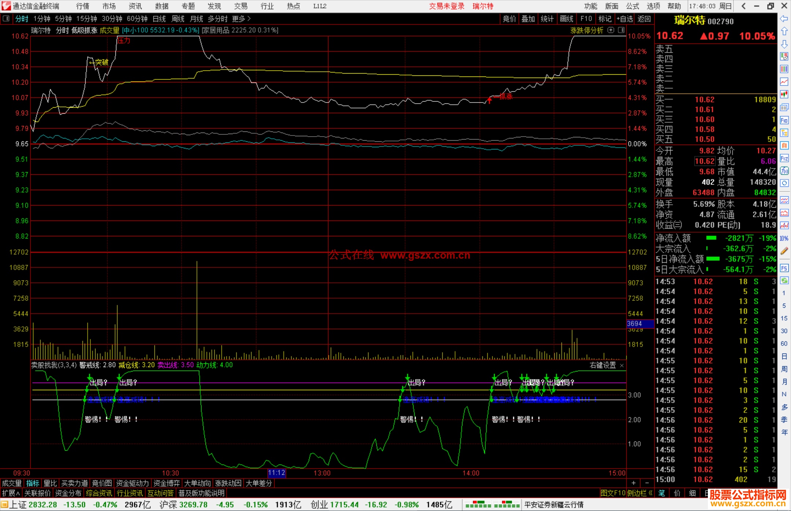Switch to the 资金博弈 tab
This screenshot has height=511, width=791.
coord(167,483)
